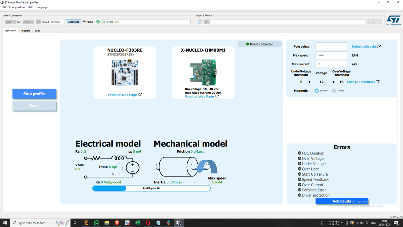Open Detect pole pairs external link icon
Image resolution: width=403 pixels, height=227 pixels.
(x=379, y=46)
